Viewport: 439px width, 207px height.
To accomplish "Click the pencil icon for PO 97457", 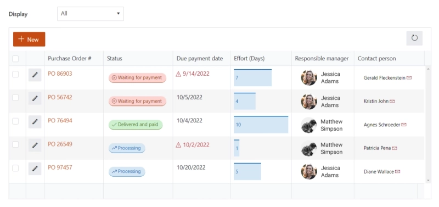I will coord(35,169).
